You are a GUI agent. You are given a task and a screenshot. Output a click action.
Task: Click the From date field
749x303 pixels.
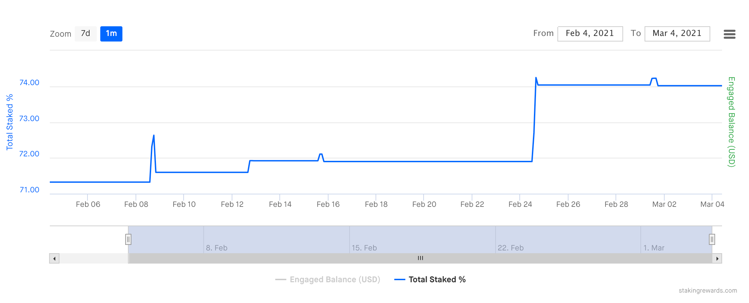point(590,34)
